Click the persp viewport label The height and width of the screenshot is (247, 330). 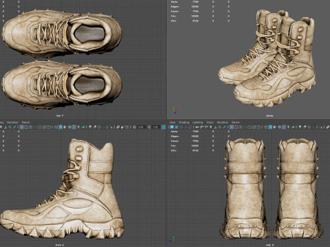tap(269, 116)
